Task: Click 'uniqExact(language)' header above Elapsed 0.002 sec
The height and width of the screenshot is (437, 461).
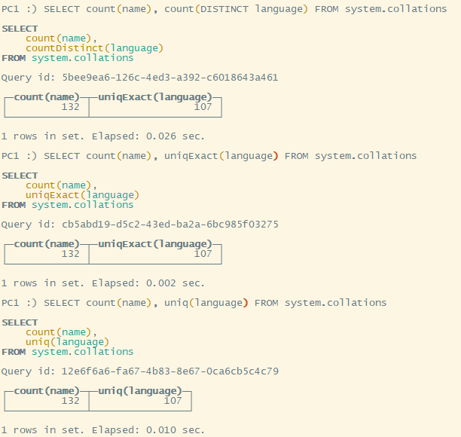Action: (x=155, y=244)
